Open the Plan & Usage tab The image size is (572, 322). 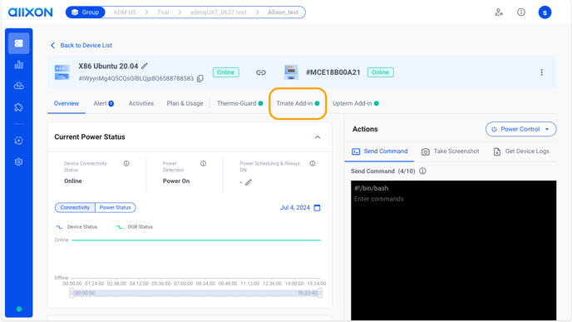185,103
